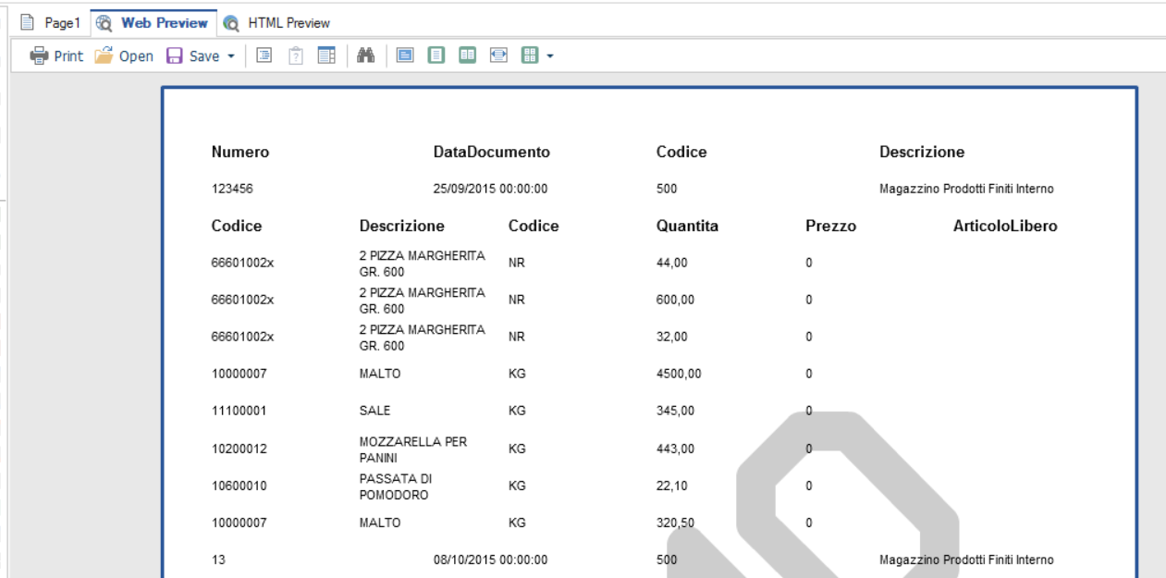Click 2 PIZZA MARGHERITA in the 600,00 row
1166x578 pixels.
pos(422,300)
